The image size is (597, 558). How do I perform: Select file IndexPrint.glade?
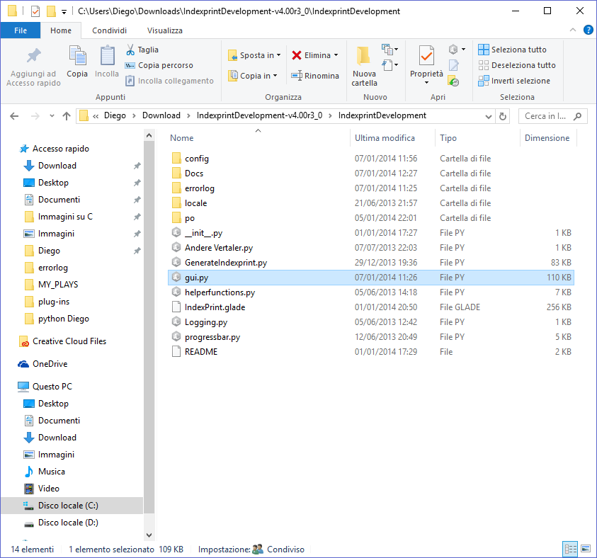pos(371,307)
